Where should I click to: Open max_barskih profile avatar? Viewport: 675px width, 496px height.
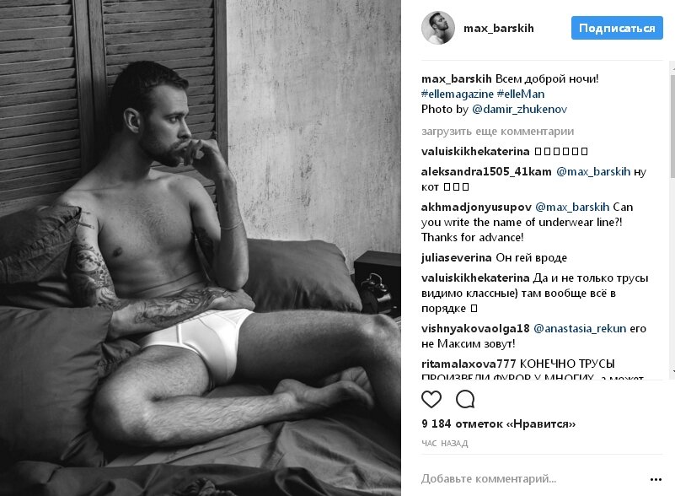[x=438, y=28]
